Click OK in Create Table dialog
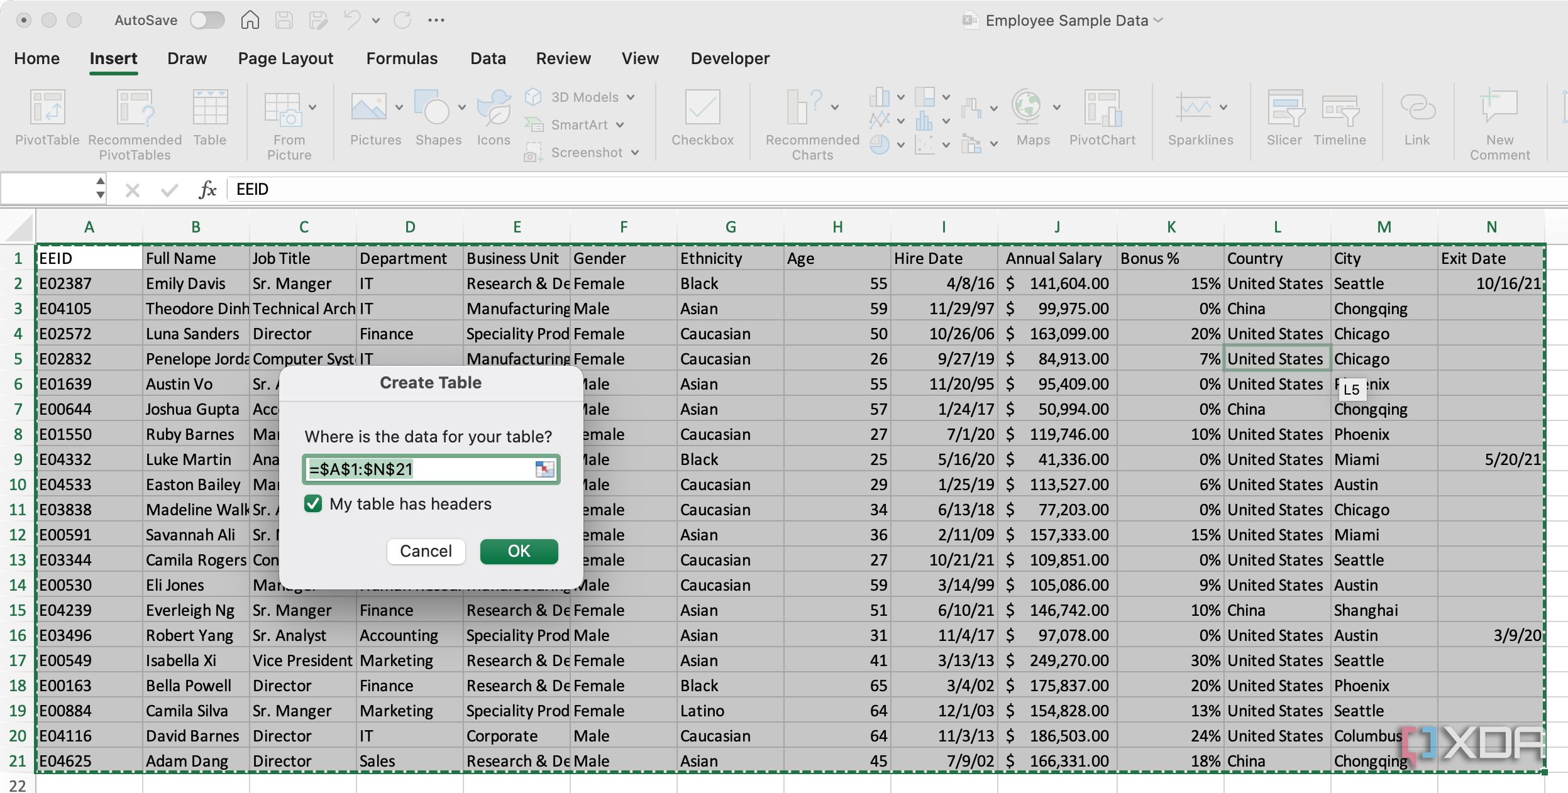Viewport: 1568px width, 793px height. pos(519,551)
